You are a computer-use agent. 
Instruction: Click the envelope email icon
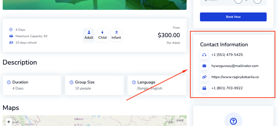pos(204,66)
